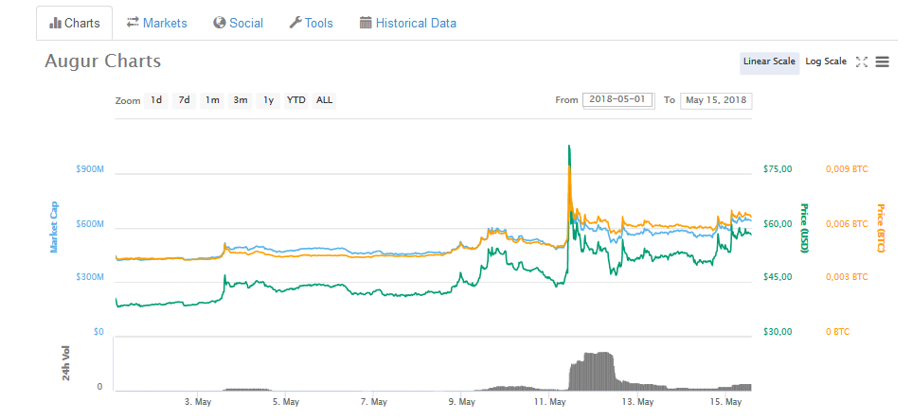This screenshot has height=419, width=912.
Task: Click the 5. May date label
Action: (286, 402)
